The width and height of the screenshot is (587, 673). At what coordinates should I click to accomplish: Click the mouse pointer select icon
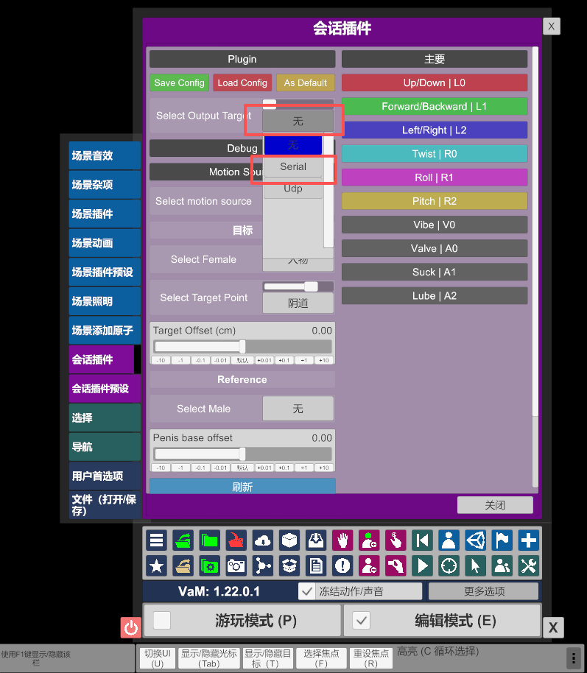click(475, 565)
